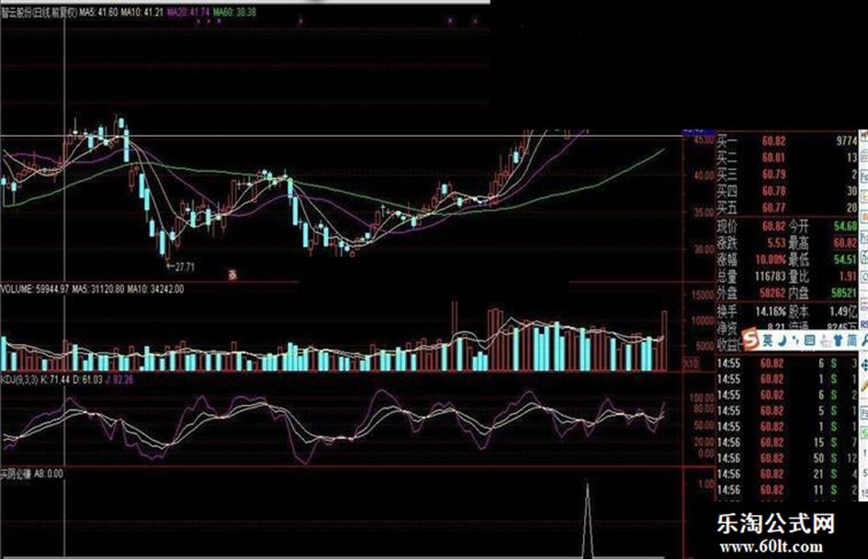This screenshot has height=559, width=868.
Task: Click the 量比 1.91 value
Action: pyautogui.click(x=848, y=275)
